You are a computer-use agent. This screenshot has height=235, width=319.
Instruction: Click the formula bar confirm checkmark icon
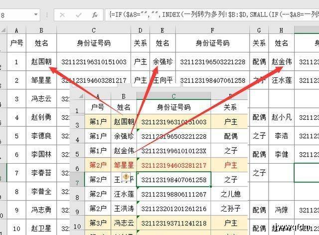tap(78, 15)
